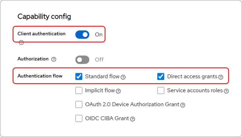Image resolution: width=242 pixels, height=137 pixels.
Task: Uncheck the Standard flow checkbox
Action: (x=79, y=76)
